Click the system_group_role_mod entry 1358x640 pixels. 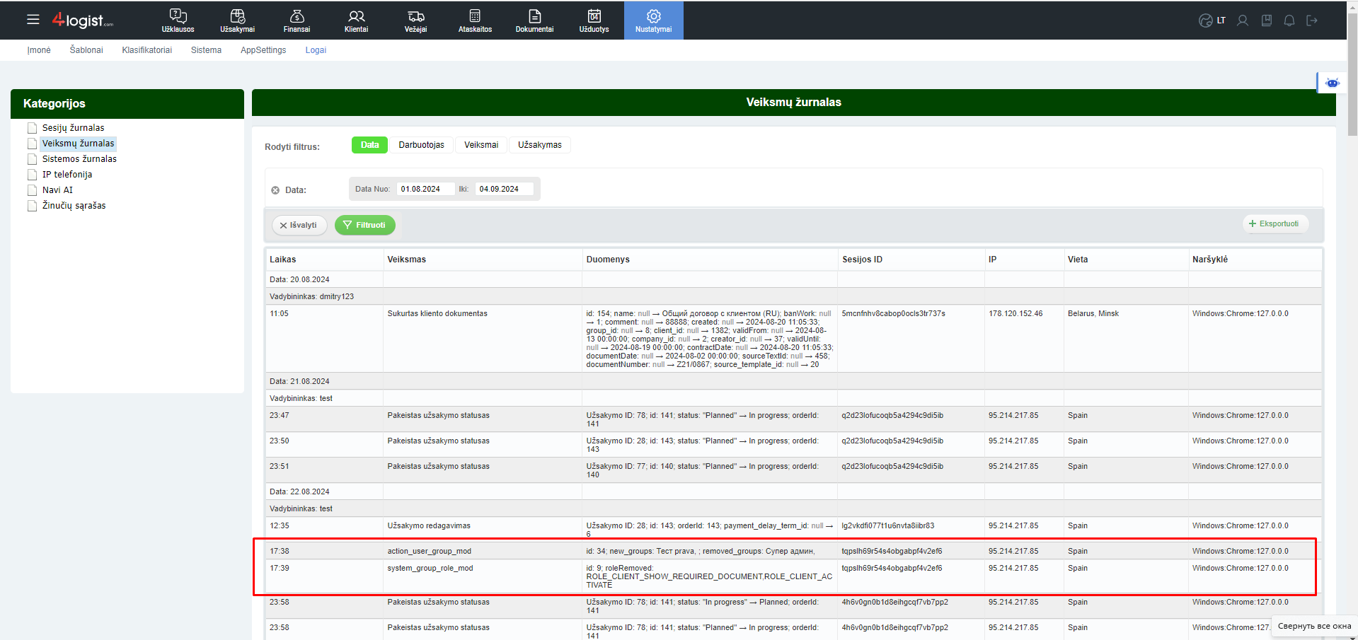click(430, 569)
